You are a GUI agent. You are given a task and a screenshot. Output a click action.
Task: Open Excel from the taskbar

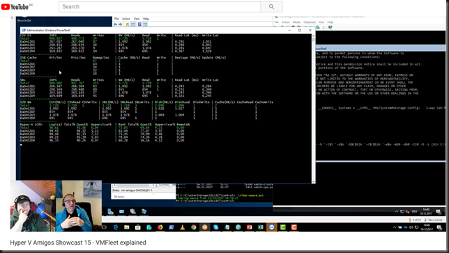point(261,227)
